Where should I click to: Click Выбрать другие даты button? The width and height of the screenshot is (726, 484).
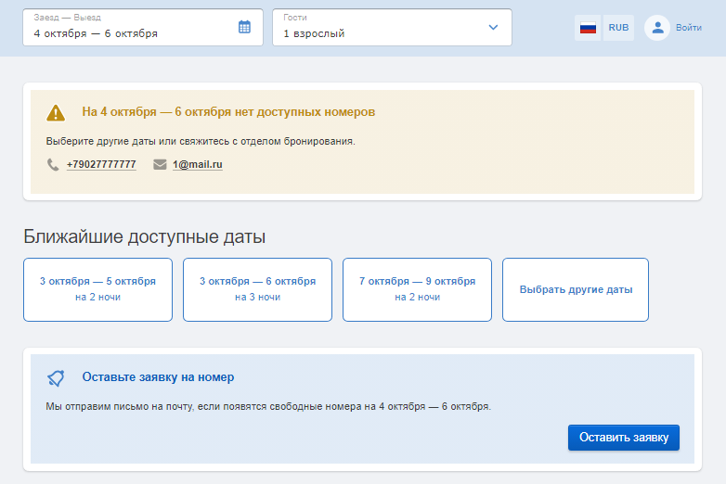576,289
